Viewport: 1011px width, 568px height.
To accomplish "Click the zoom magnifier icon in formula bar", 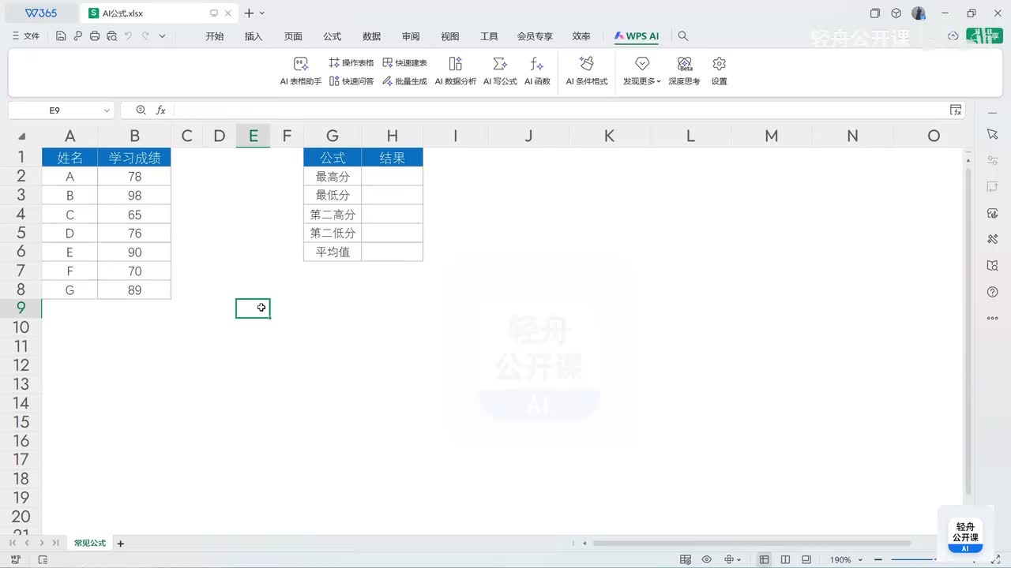I will (141, 110).
